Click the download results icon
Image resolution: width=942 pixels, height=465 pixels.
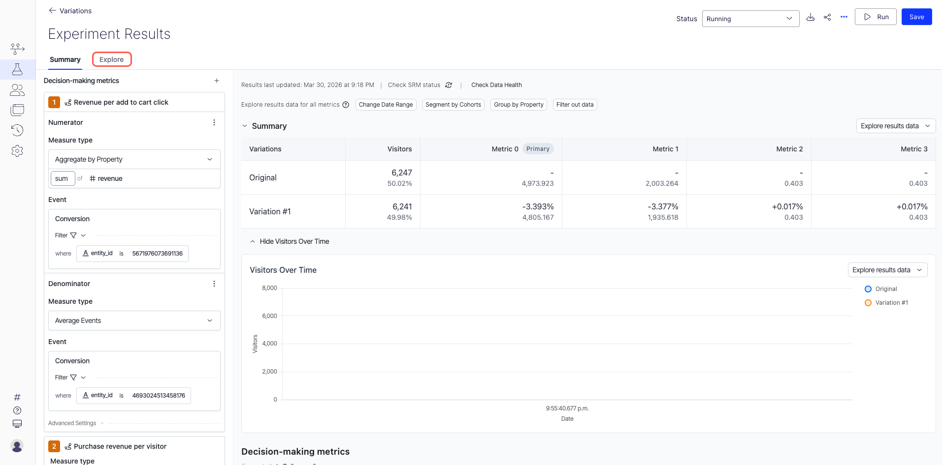[x=811, y=17]
